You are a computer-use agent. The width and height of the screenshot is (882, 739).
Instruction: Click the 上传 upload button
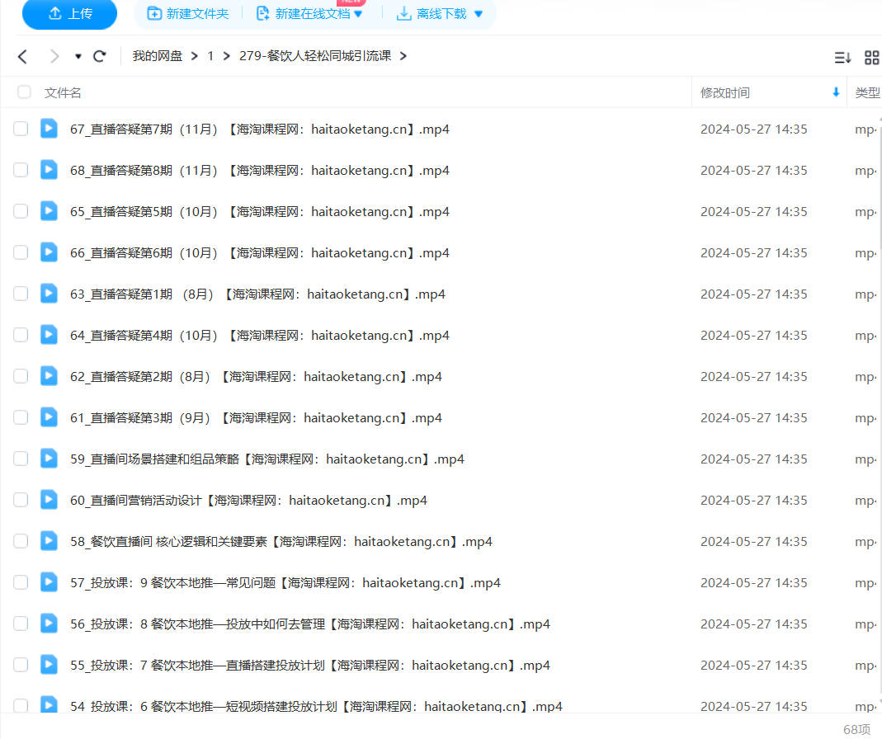click(x=70, y=13)
